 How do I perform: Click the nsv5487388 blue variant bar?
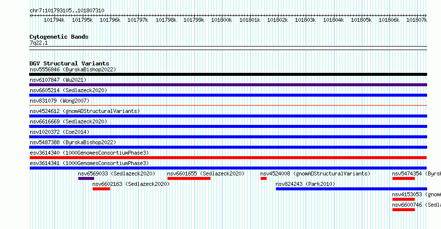point(228,147)
